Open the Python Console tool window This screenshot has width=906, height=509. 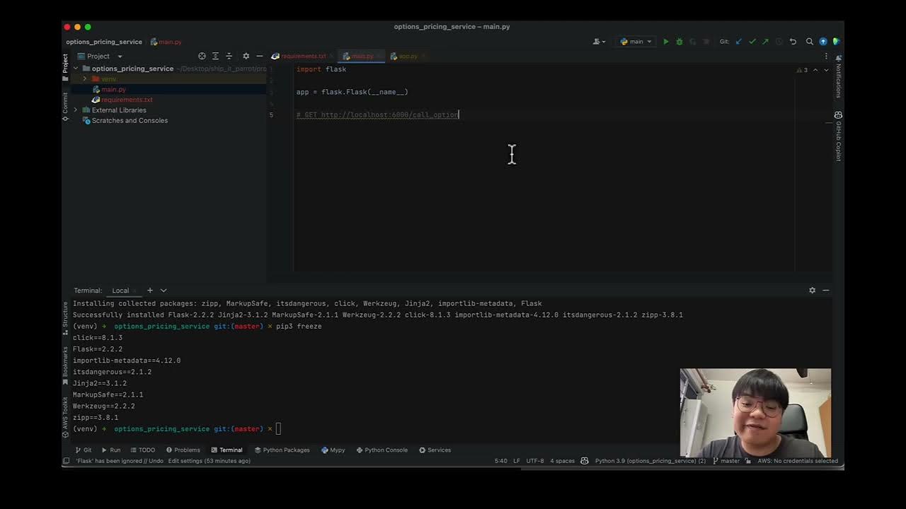pos(382,450)
